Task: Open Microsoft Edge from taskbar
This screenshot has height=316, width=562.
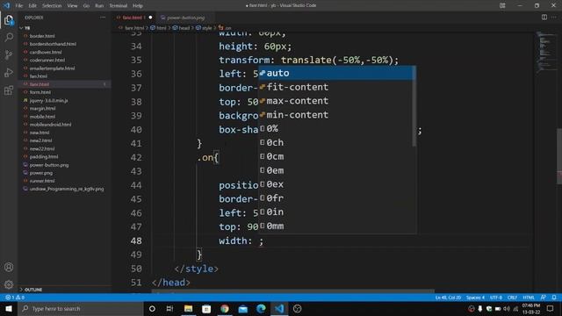Action: [262, 308]
